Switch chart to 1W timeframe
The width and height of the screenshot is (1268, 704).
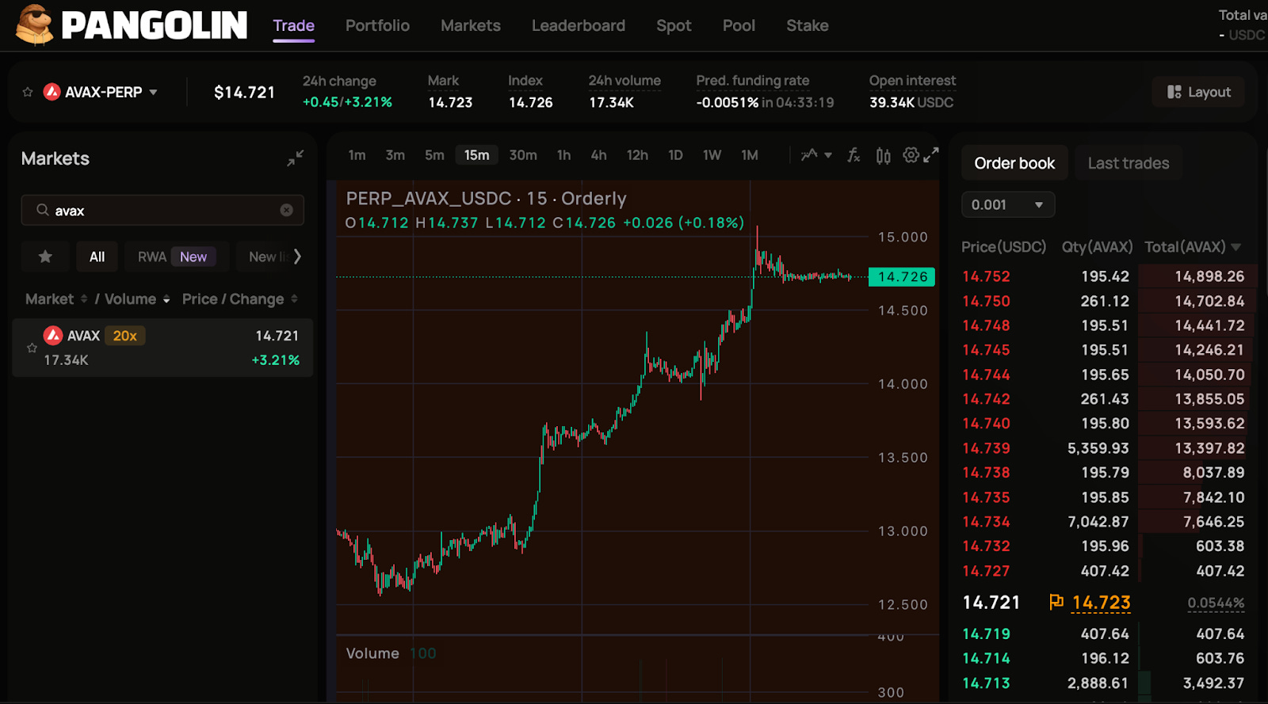pos(712,155)
